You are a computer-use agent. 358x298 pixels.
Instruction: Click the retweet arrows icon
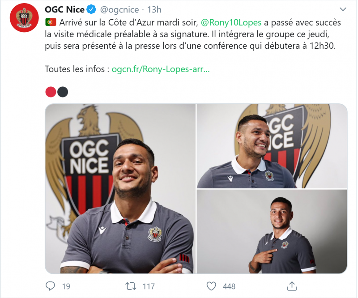(x=131, y=286)
